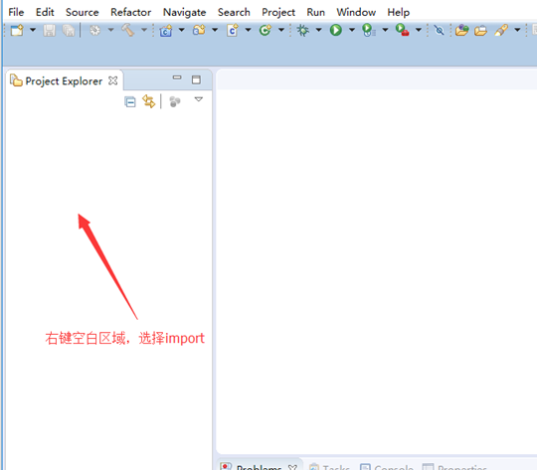537x470 pixels.
Task: Click the Save disk icon
Action: (50, 31)
